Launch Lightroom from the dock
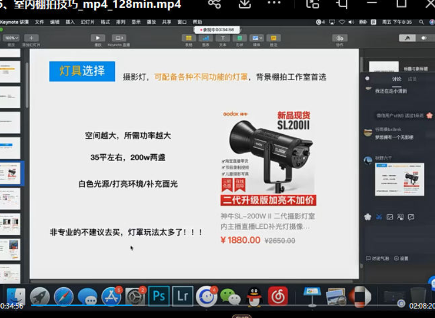The height and width of the screenshot is (318, 435). pos(182,295)
